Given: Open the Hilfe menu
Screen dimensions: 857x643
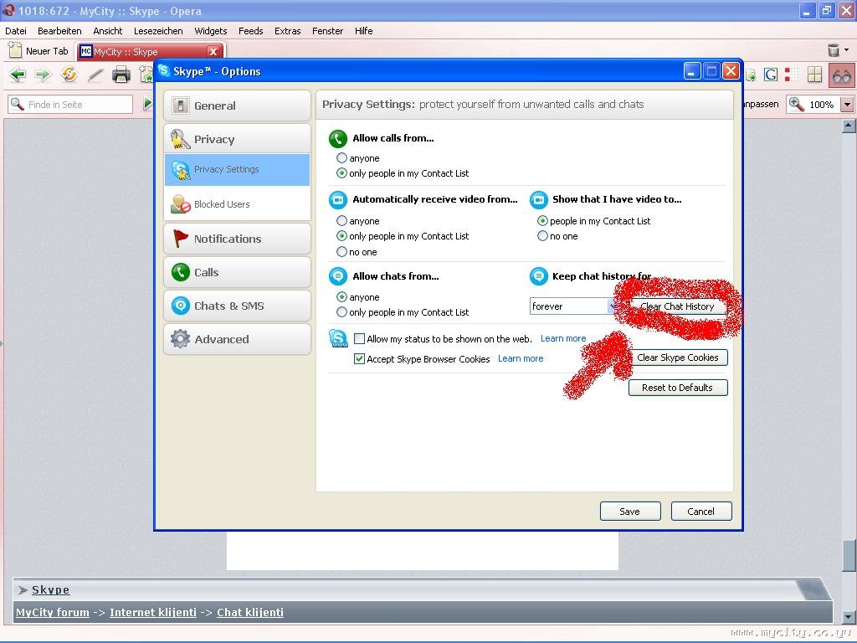Looking at the screenshot, I should point(363,31).
